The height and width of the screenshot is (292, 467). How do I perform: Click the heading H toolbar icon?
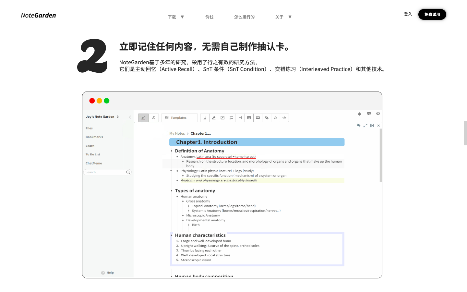tap(240, 118)
